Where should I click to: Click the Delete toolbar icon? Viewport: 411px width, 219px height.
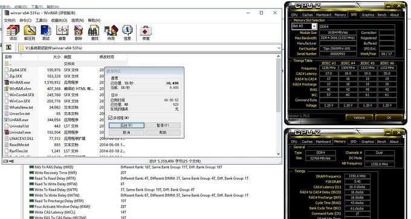[79, 33]
